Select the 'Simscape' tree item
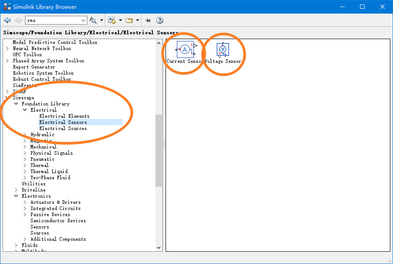393x264 pixels. tap(23, 98)
